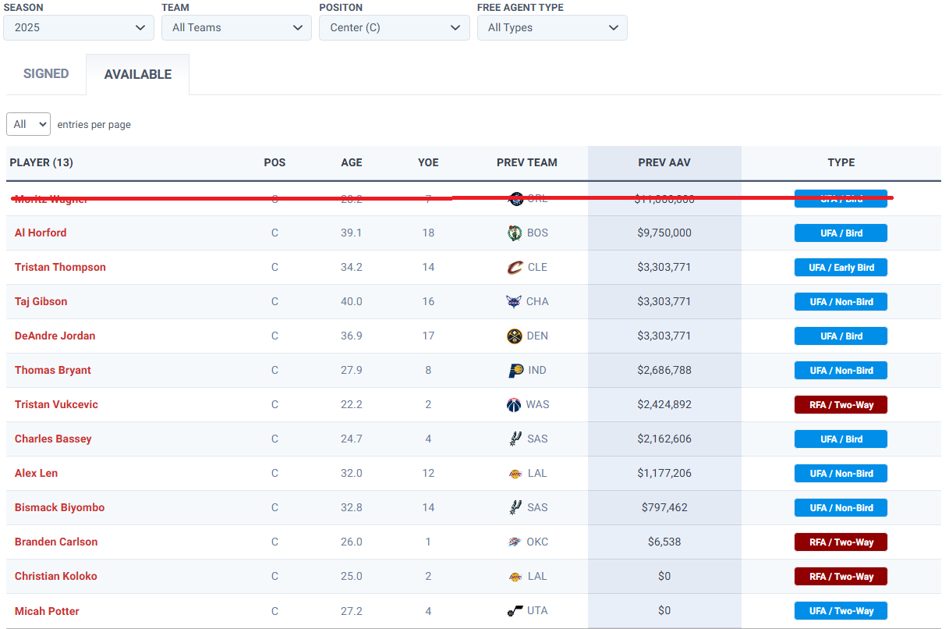Screen dimensions: 949x629
Task: Click the $2,424,892 previous AAV value
Action: point(664,404)
